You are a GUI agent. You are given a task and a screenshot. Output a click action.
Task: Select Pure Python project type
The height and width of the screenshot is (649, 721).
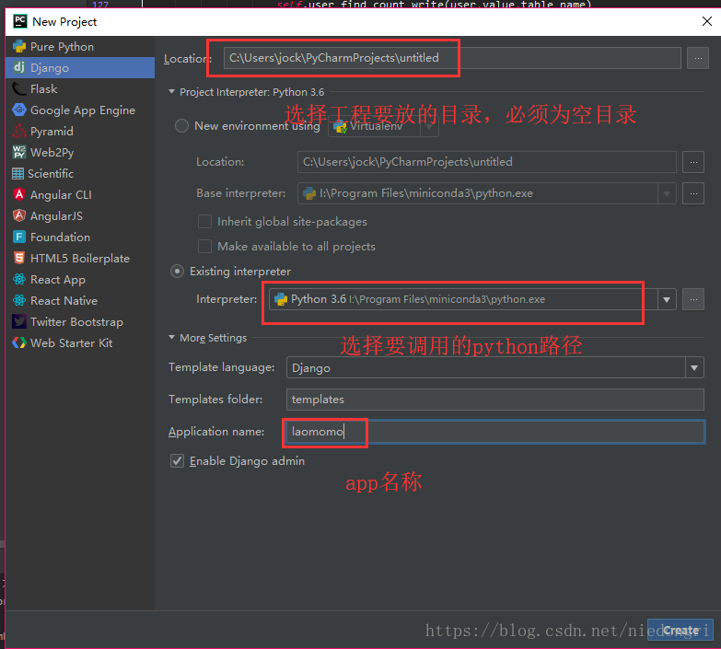coord(80,46)
